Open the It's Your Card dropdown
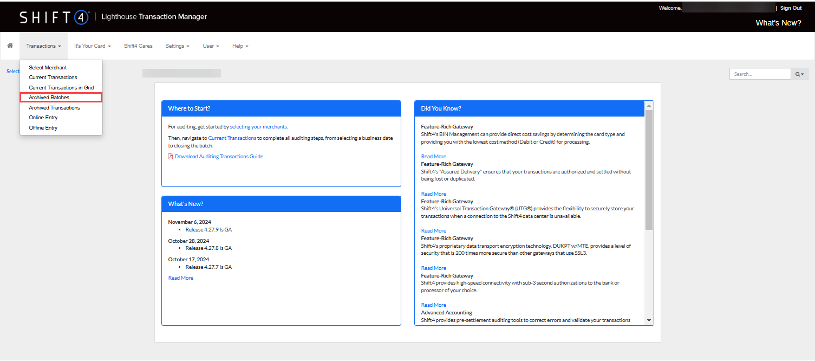The width and height of the screenshot is (815, 361). (x=92, y=46)
